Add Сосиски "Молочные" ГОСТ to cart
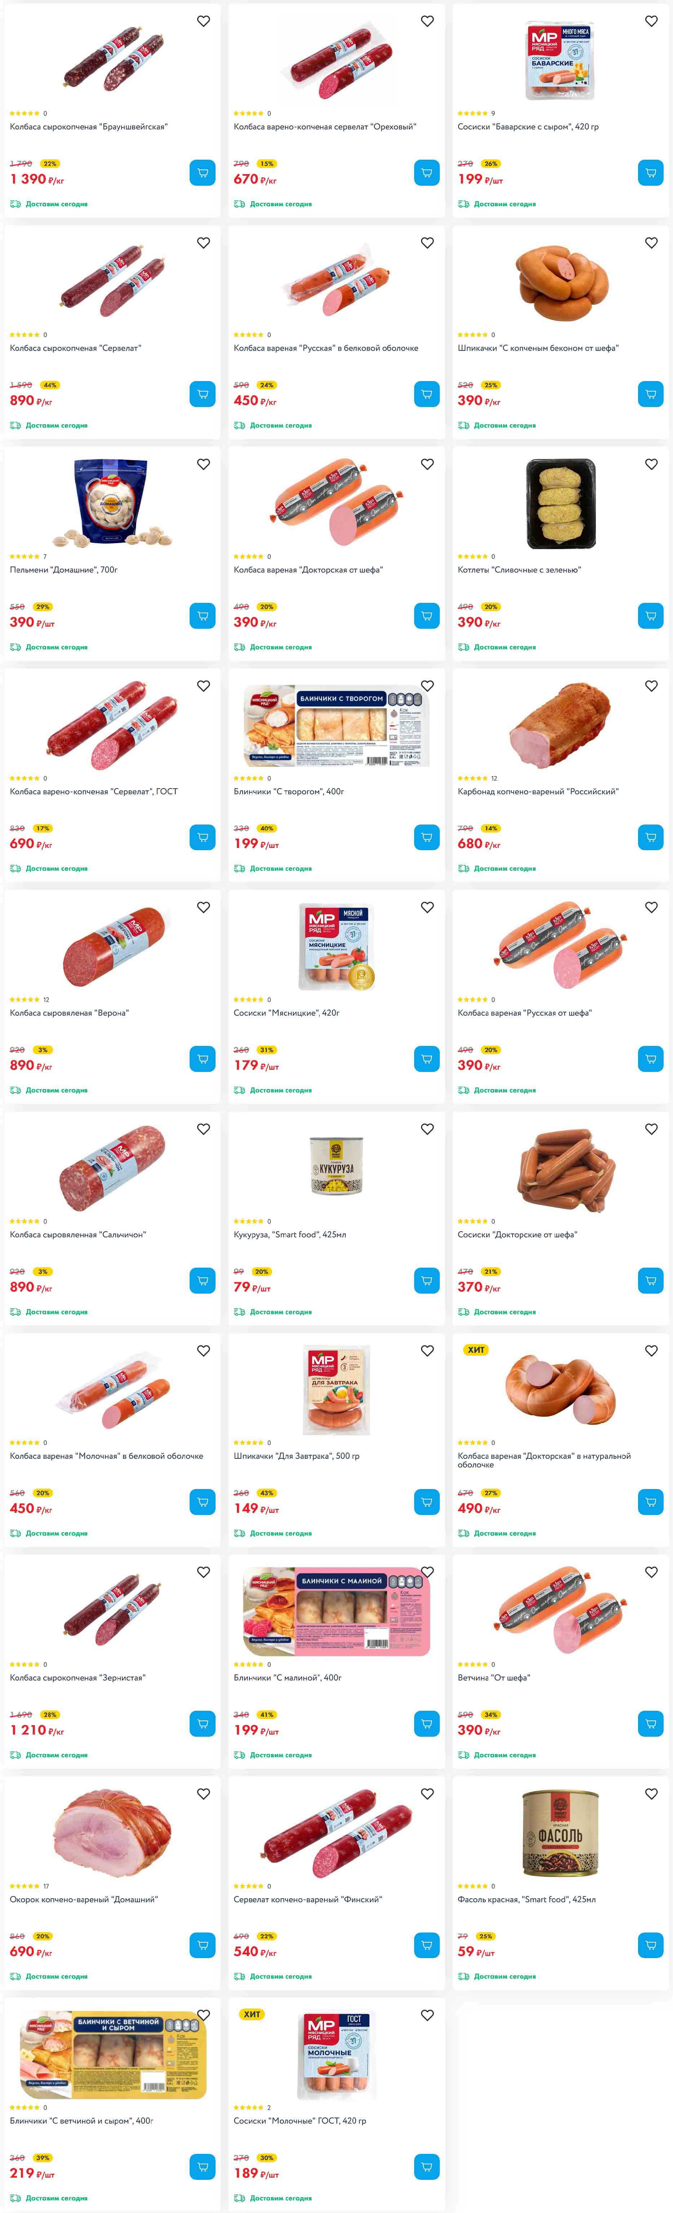 (x=427, y=2166)
